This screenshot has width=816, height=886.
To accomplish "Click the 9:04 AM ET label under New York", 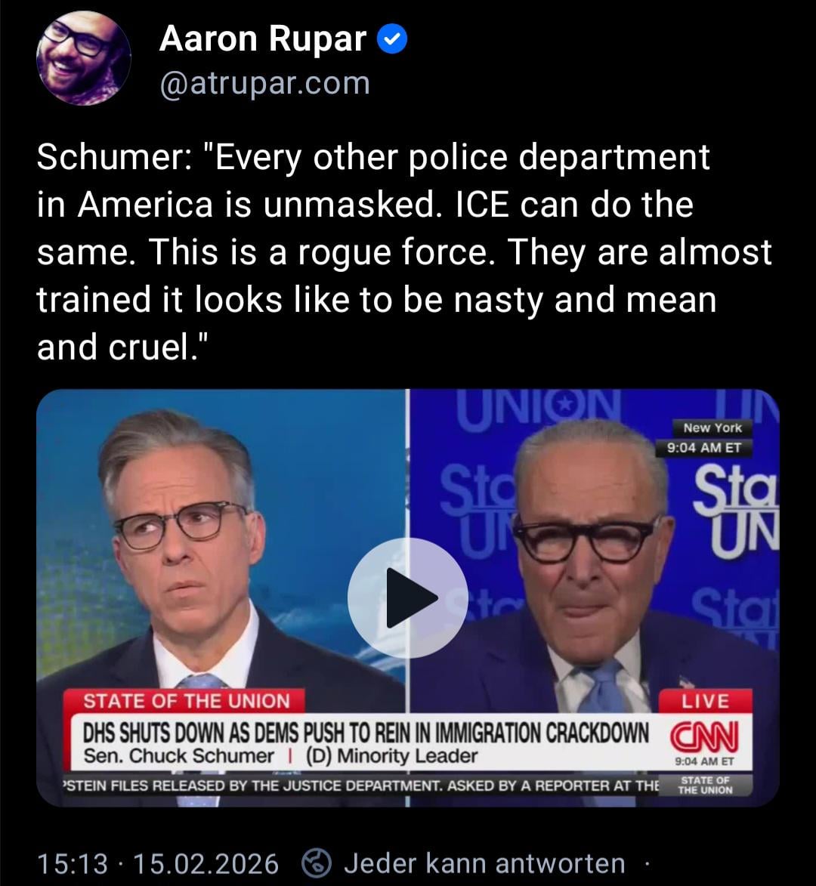I will pos(704,447).
